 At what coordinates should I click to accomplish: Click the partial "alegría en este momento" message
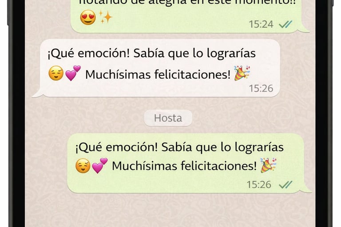tap(187, 3)
